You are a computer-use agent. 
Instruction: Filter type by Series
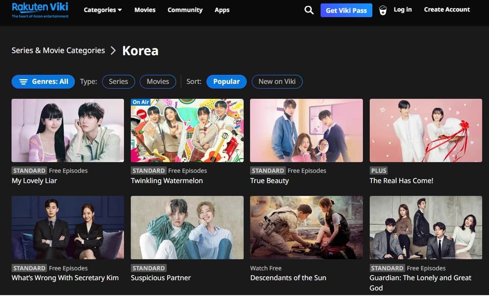click(118, 82)
